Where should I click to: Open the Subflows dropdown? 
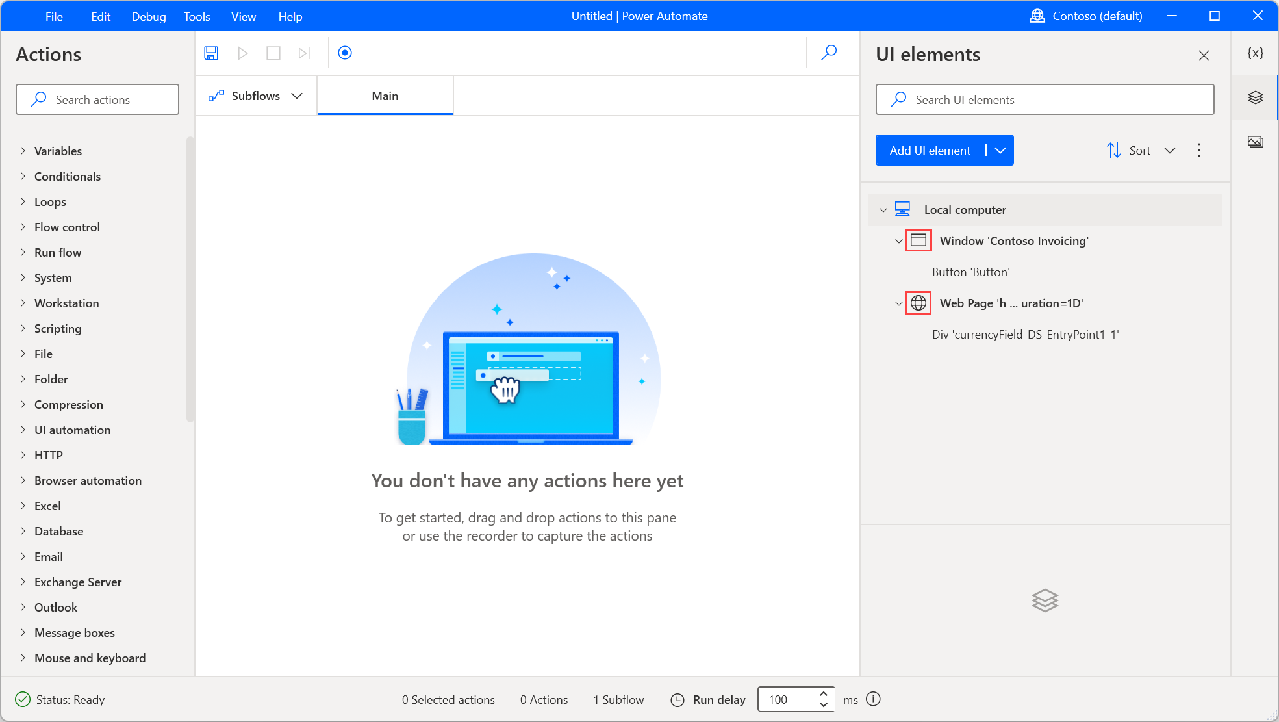click(296, 96)
